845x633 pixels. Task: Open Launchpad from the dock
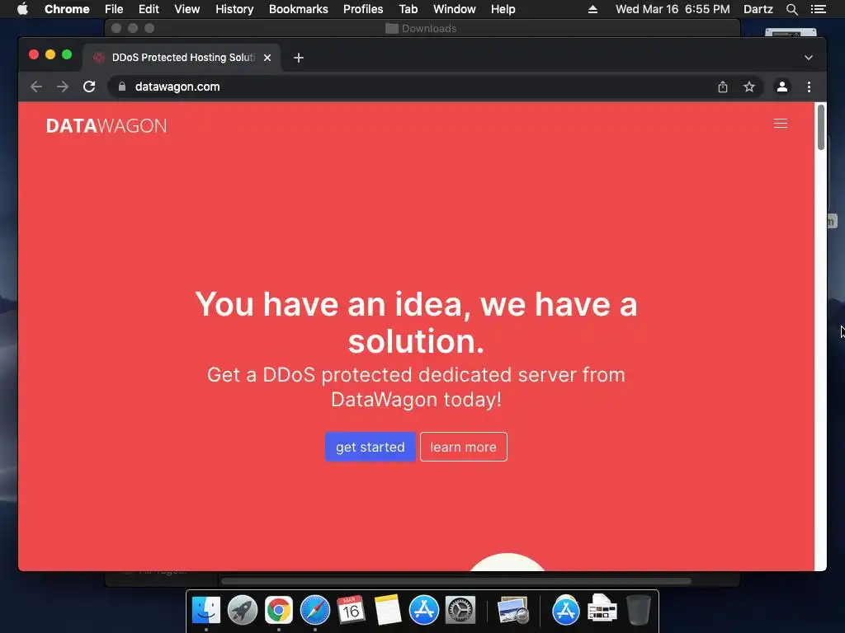242,611
